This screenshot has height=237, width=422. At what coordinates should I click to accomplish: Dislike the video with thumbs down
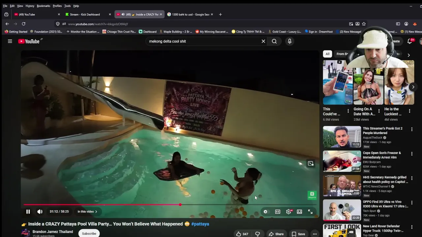(x=257, y=234)
